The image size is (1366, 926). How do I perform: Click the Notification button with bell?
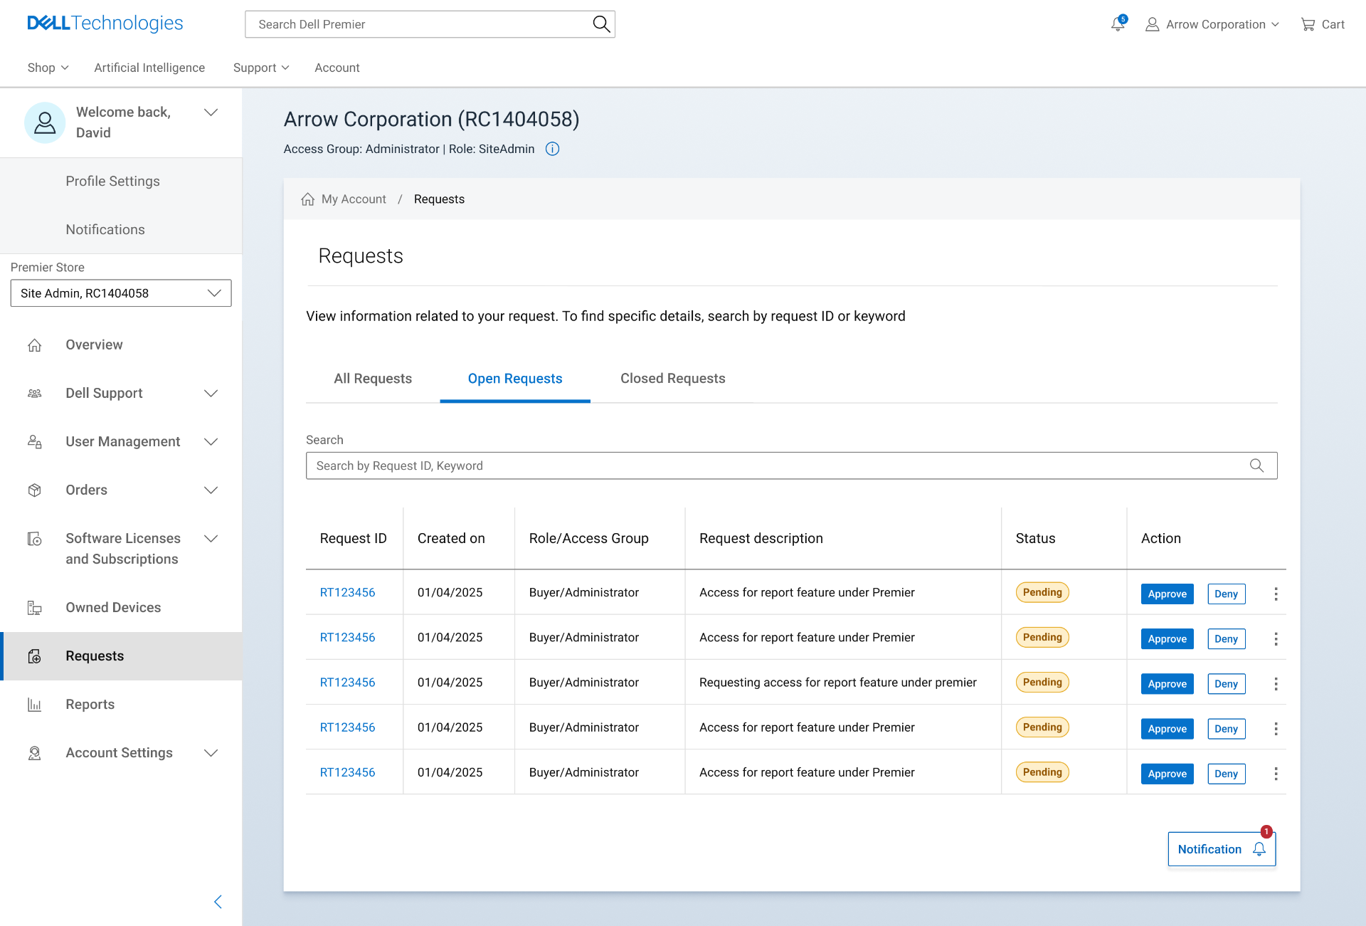1222,849
